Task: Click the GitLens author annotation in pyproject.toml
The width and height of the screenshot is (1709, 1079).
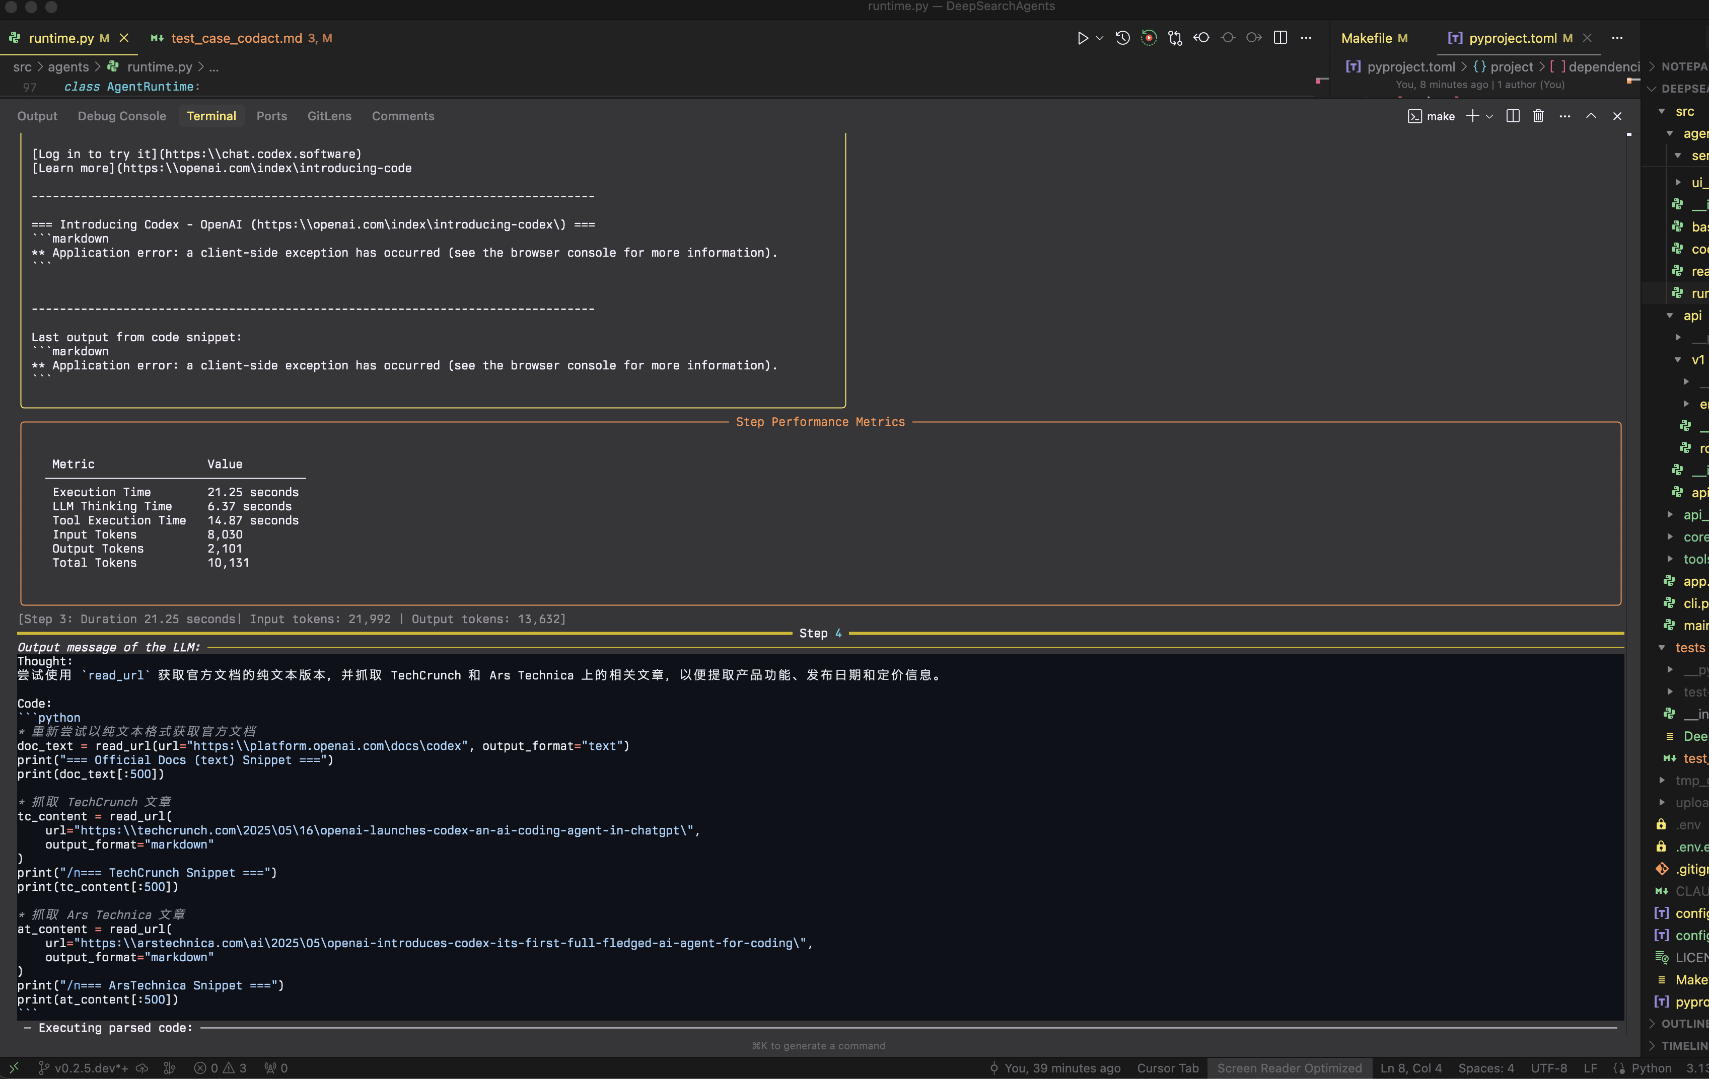Action: click(x=1480, y=85)
